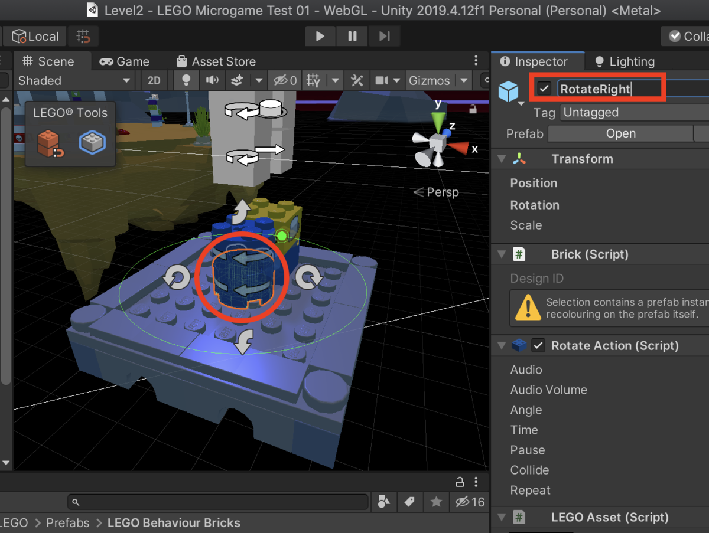Toggle hidden packages eye icon showing 16
Image resolution: width=709 pixels, height=533 pixels.
click(x=469, y=502)
